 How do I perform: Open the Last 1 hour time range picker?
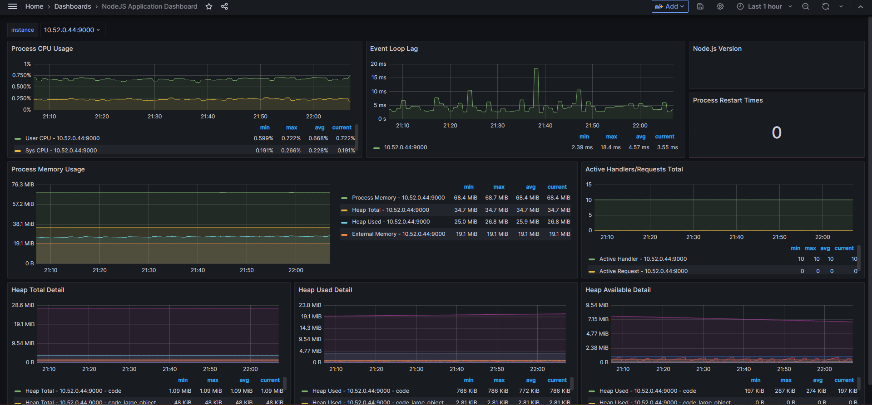(x=765, y=6)
